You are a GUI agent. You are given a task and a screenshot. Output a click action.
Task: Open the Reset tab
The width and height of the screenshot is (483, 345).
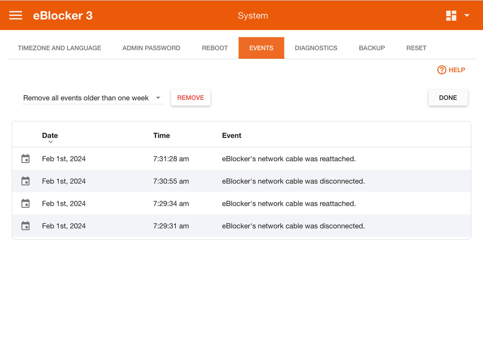click(x=416, y=48)
